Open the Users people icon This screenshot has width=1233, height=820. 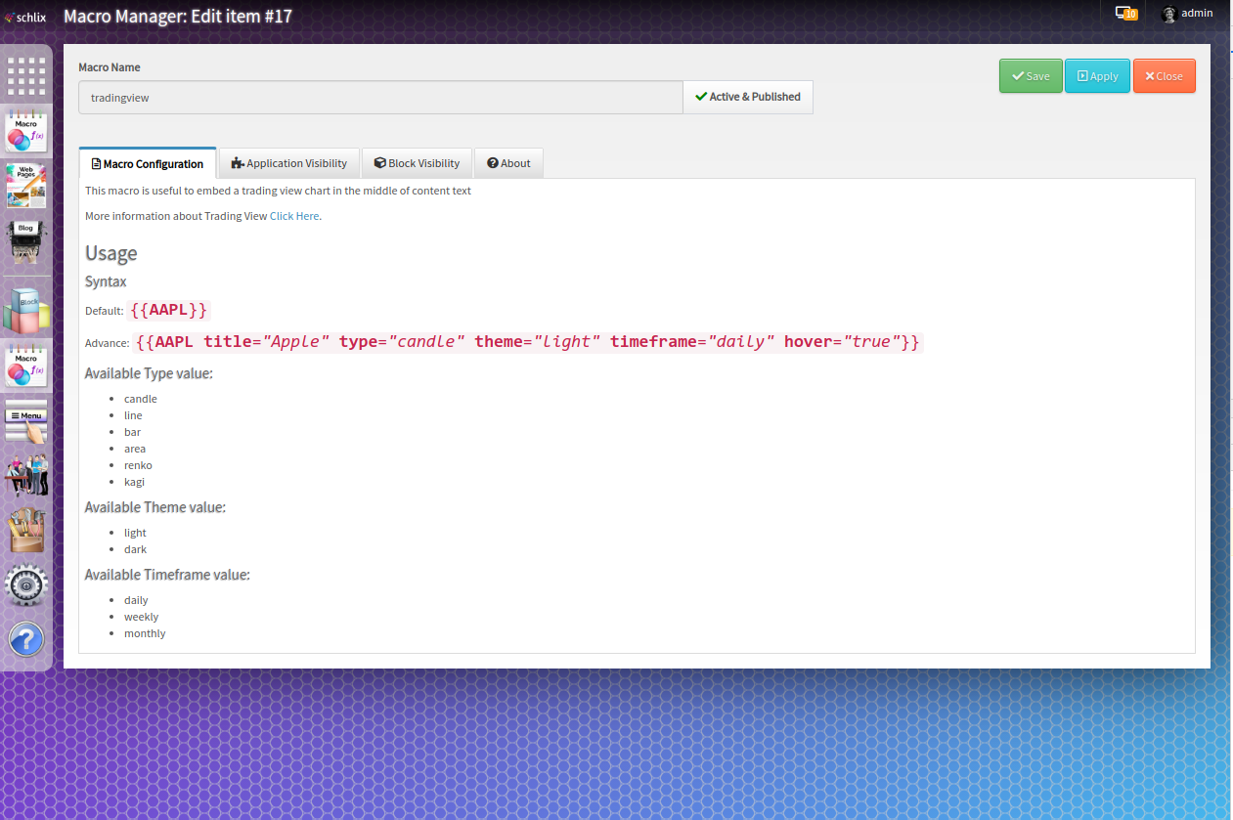tap(26, 475)
